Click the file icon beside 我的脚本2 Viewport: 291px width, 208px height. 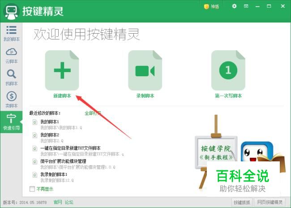point(35,135)
